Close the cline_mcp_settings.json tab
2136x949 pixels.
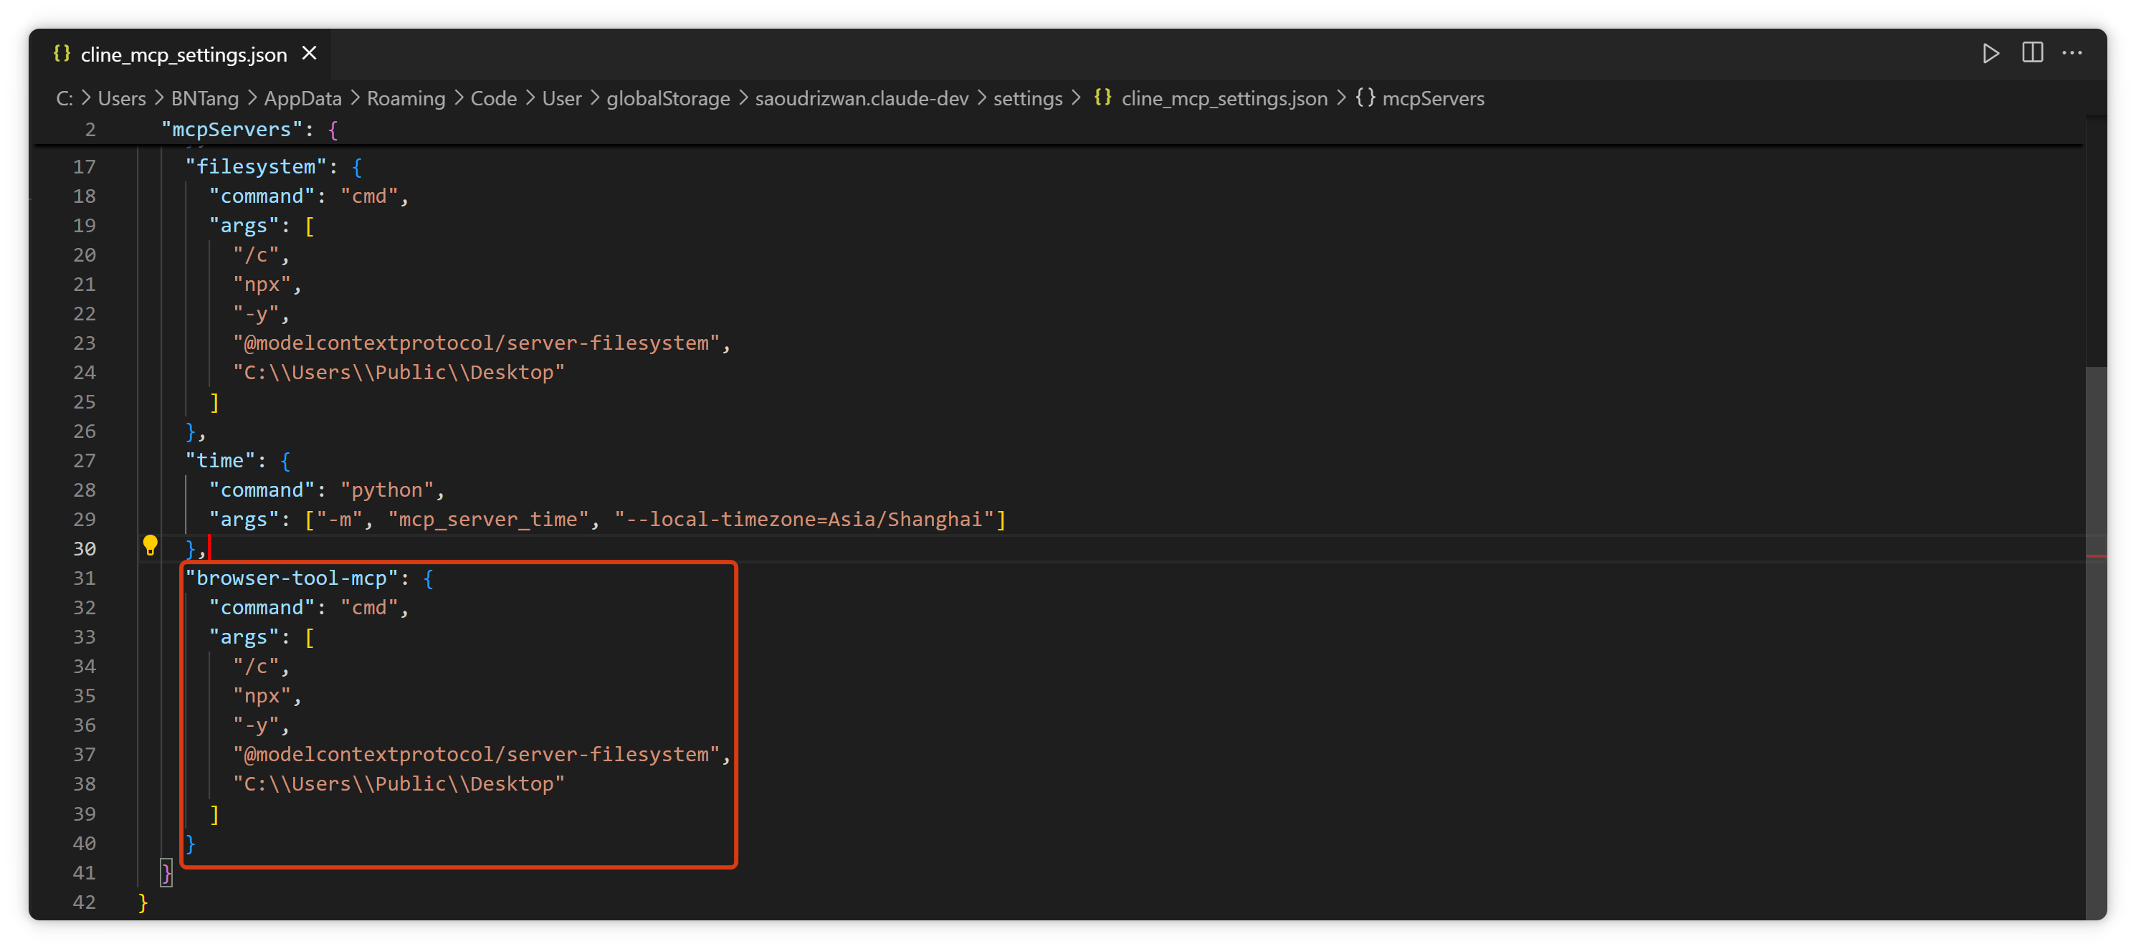pos(309,54)
